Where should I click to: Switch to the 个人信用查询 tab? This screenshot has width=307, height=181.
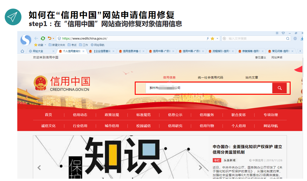(72, 51)
